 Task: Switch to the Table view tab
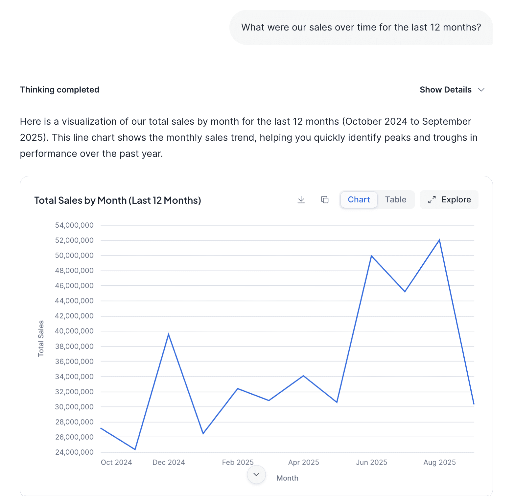pos(396,200)
